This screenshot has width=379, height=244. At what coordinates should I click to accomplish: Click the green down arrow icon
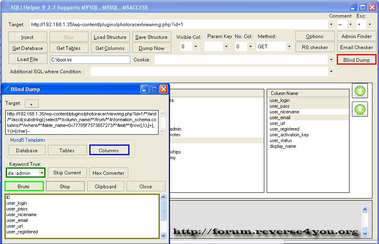360,109
